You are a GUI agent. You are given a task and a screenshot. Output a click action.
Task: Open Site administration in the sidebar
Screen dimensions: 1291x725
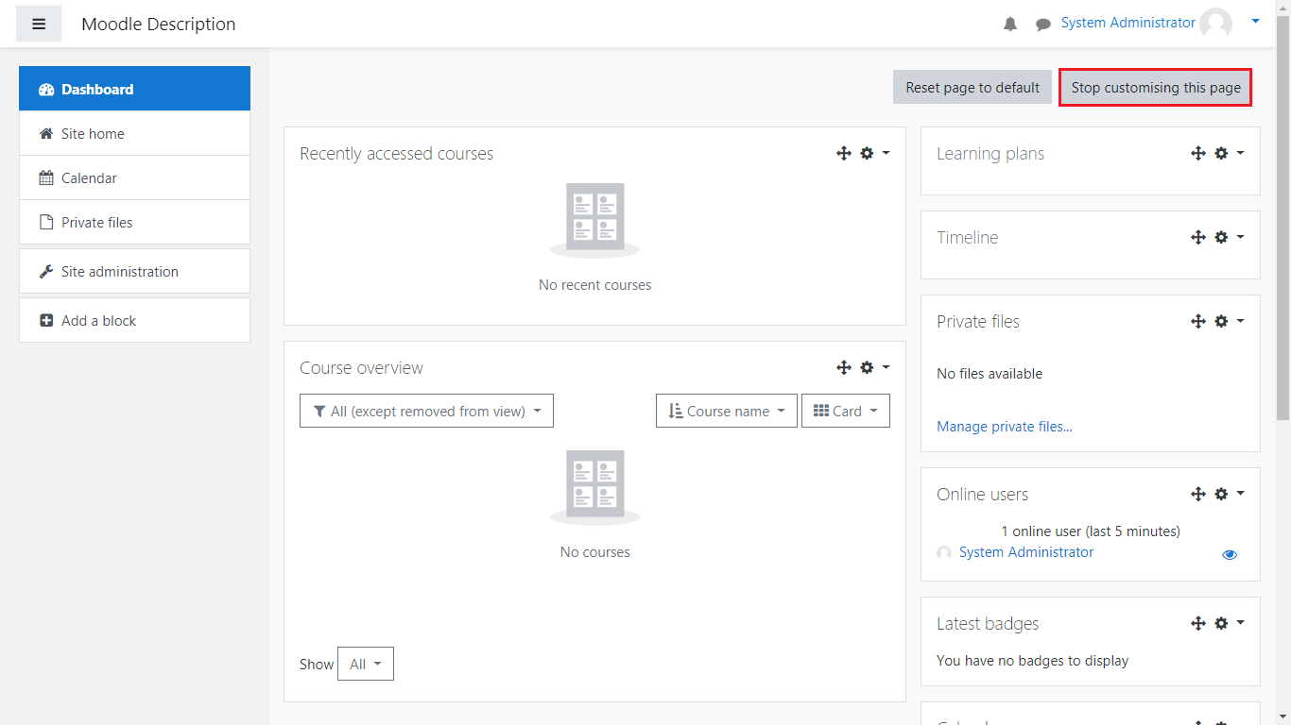tap(119, 272)
